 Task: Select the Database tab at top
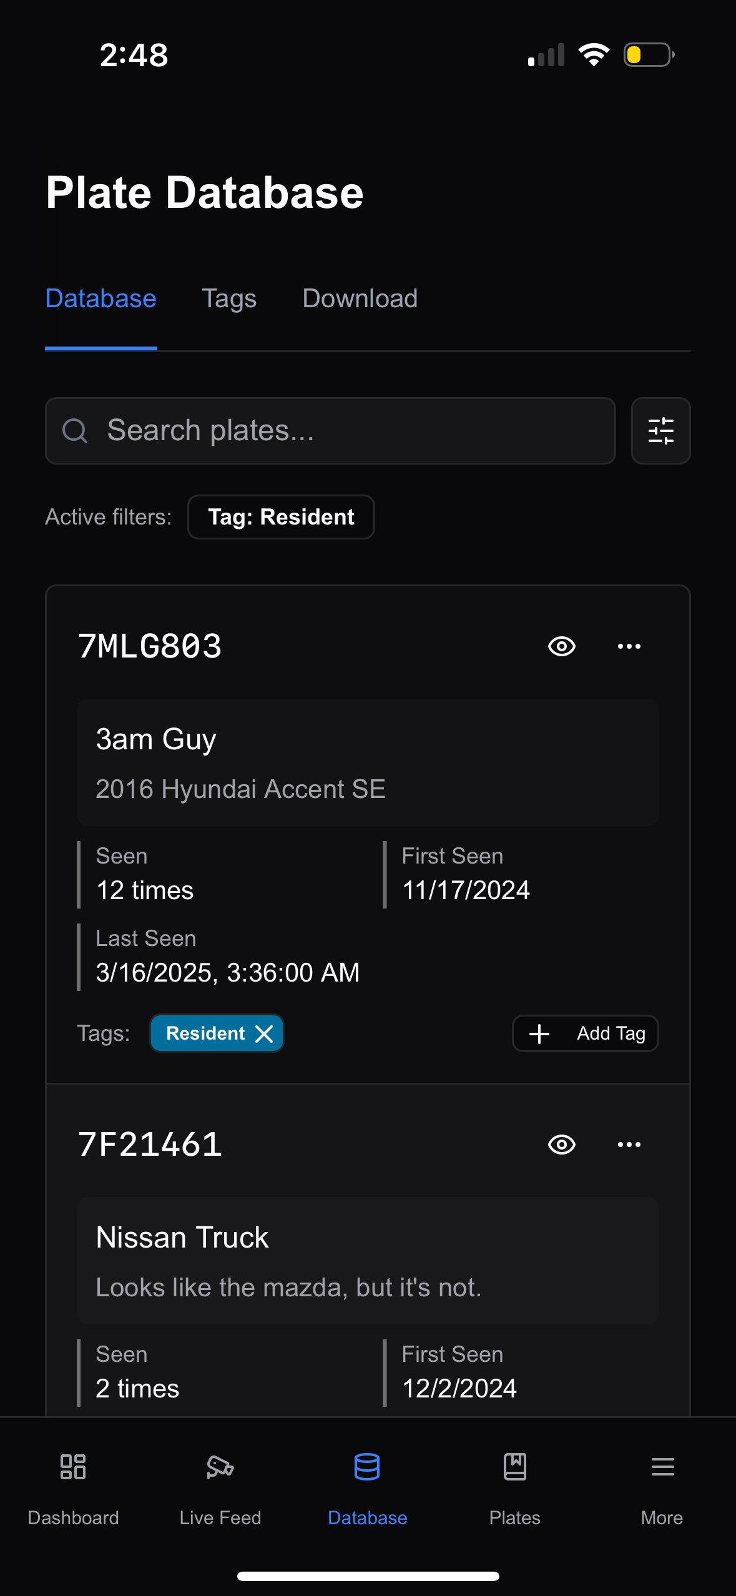coord(101,298)
